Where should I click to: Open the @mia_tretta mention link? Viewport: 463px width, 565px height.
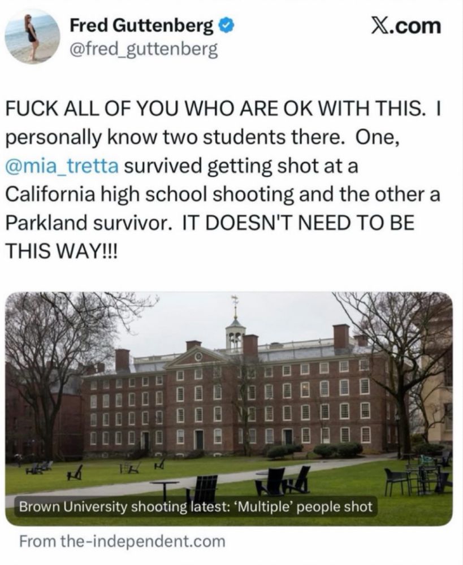pyautogui.click(x=62, y=166)
